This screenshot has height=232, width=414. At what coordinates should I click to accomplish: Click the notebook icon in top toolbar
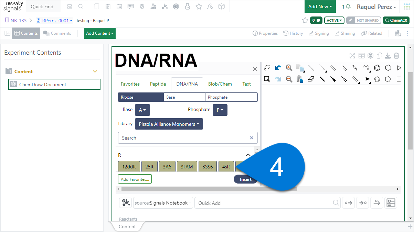(96, 7)
